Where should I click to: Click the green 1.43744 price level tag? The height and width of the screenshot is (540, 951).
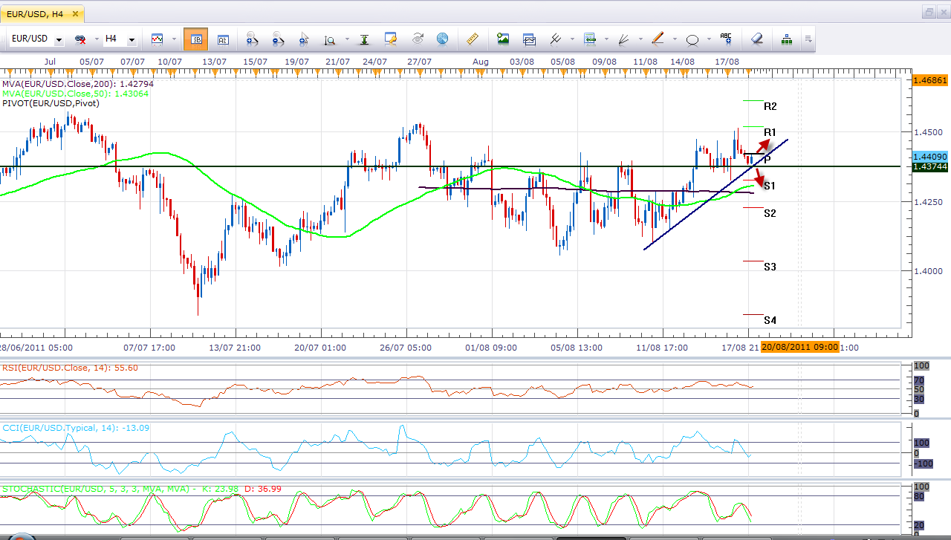[931, 166]
